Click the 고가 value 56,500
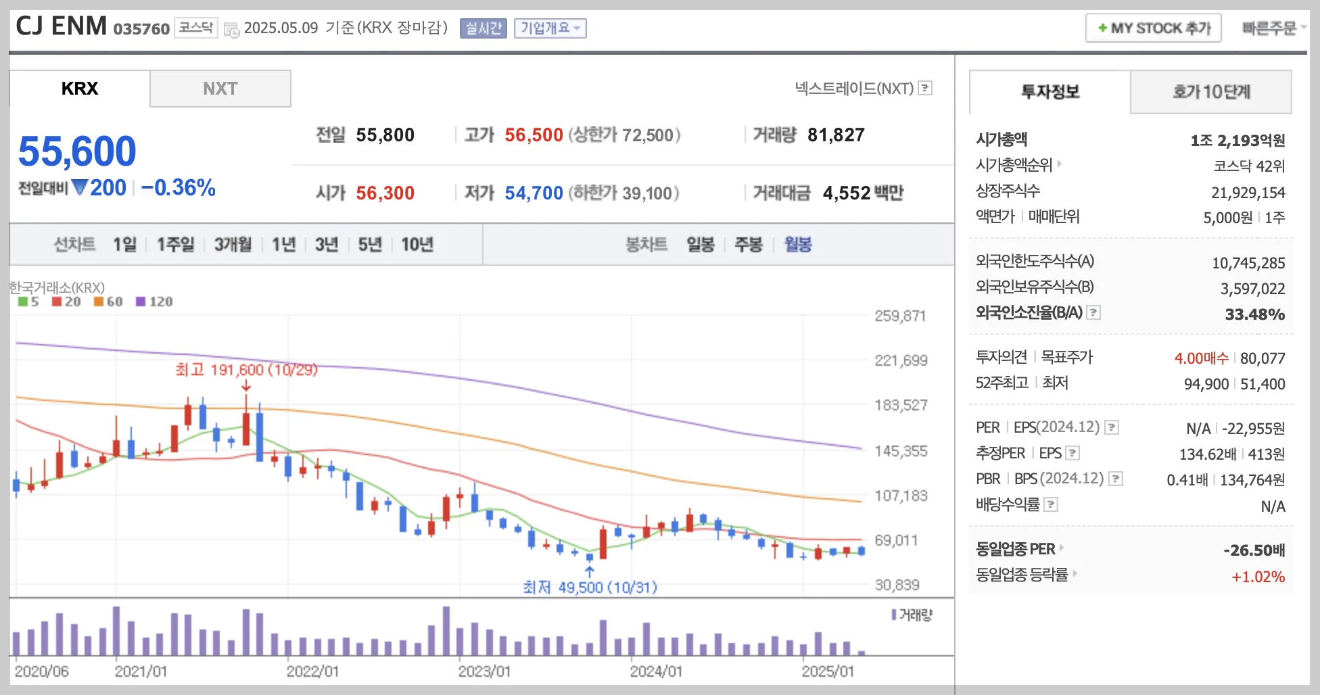The width and height of the screenshot is (1320, 695). point(534,135)
